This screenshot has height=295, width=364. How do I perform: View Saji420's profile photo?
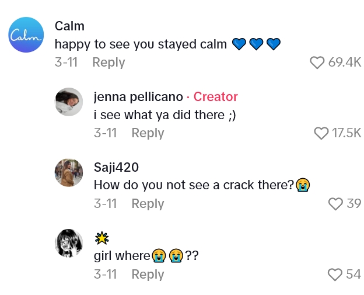[x=69, y=173]
